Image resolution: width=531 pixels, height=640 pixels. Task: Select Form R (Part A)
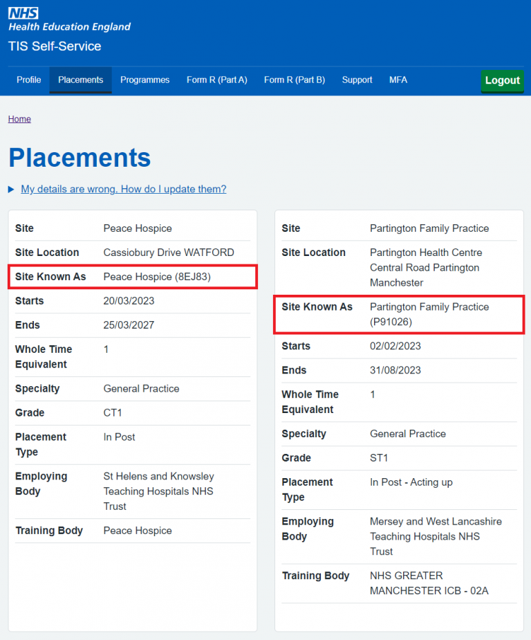[216, 80]
